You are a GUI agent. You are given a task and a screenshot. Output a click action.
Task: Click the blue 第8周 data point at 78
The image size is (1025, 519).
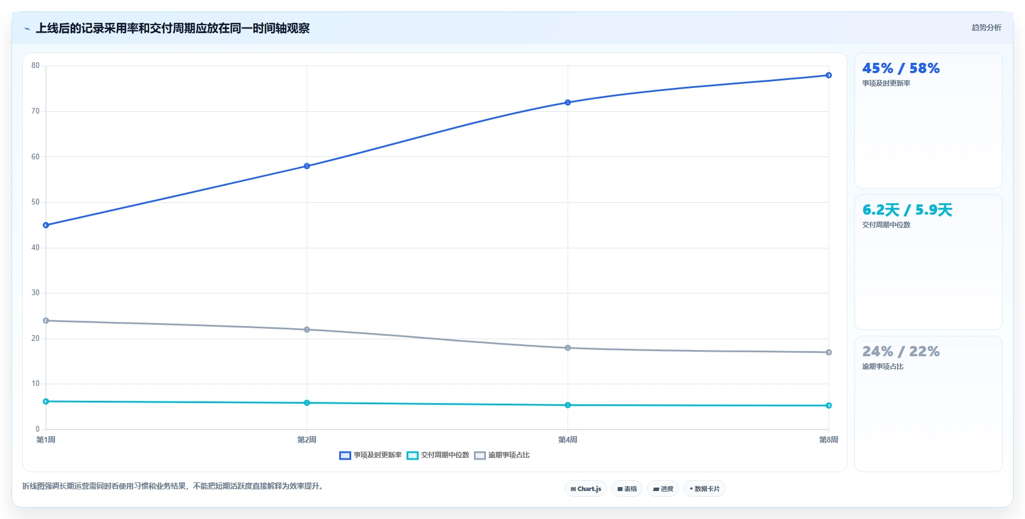click(x=829, y=75)
